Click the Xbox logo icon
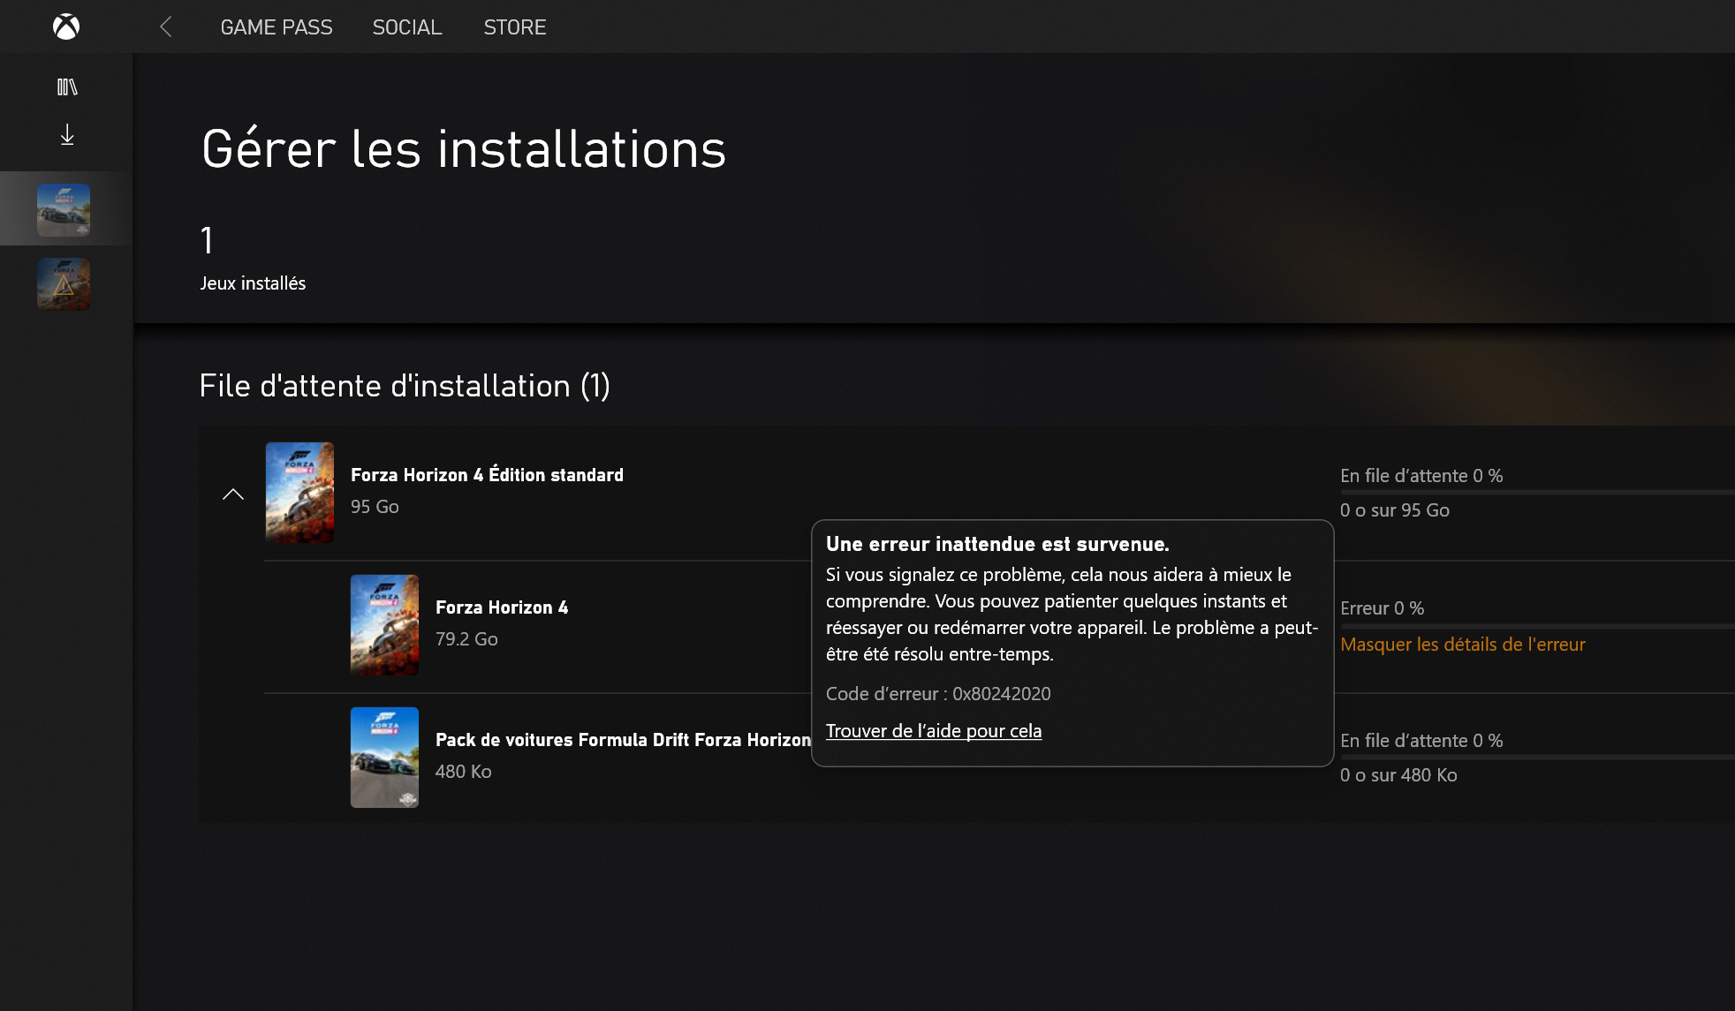The height and width of the screenshot is (1011, 1735). coord(66,26)
